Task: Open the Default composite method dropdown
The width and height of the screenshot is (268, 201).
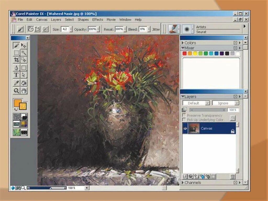Action: [x=196, y=103]
